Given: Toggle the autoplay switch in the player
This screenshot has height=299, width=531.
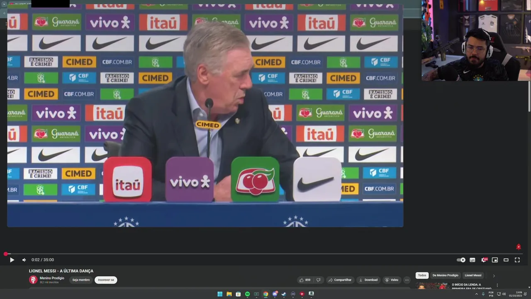Looking at the screenshot, I should tap(461, 260).
